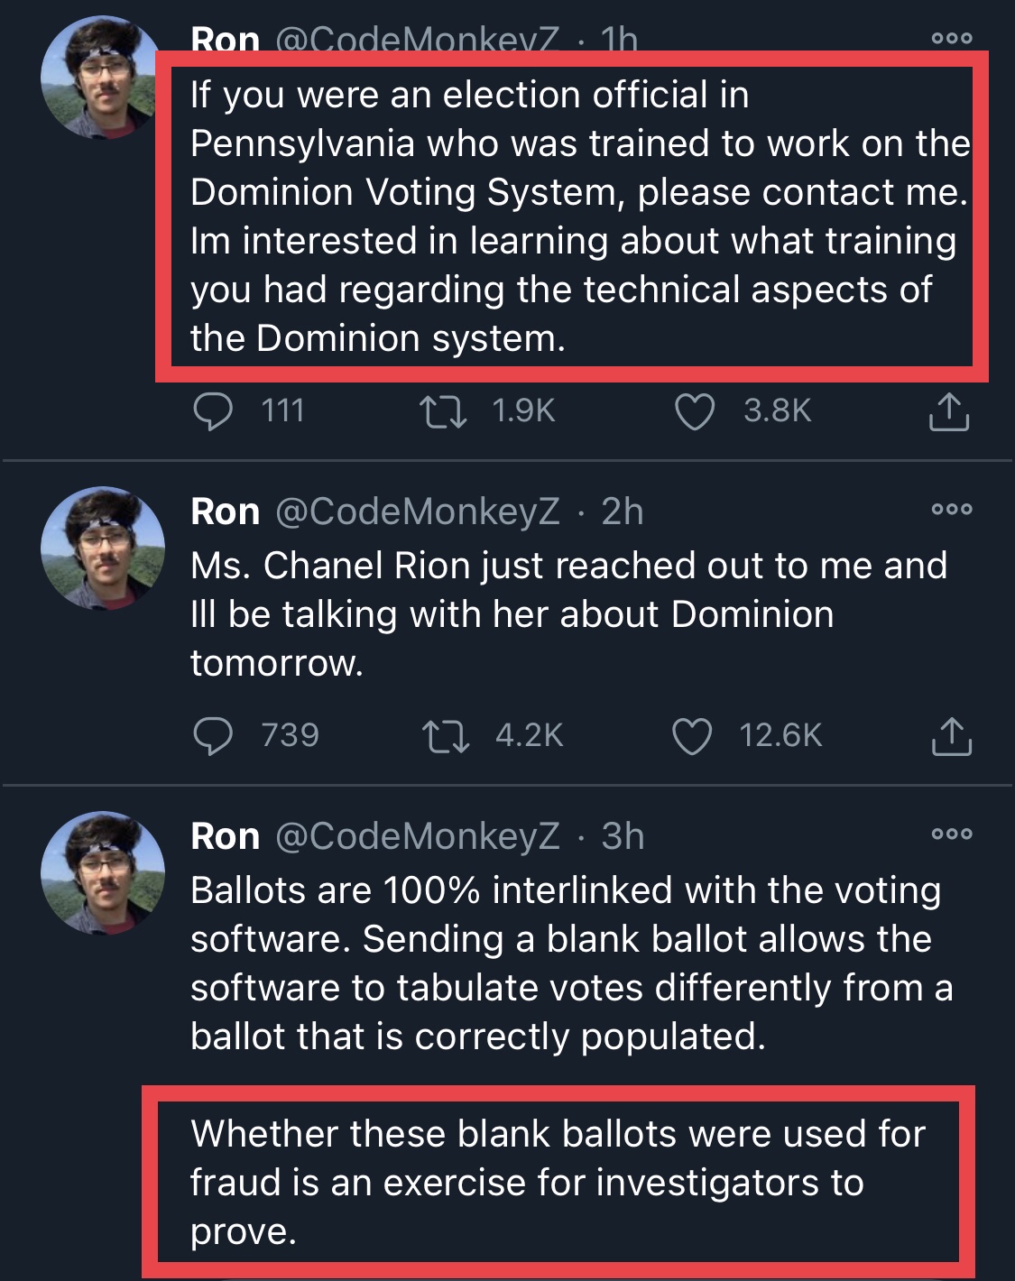Open Ron's avatar on the 3h tweet

(x=103, y=873)
